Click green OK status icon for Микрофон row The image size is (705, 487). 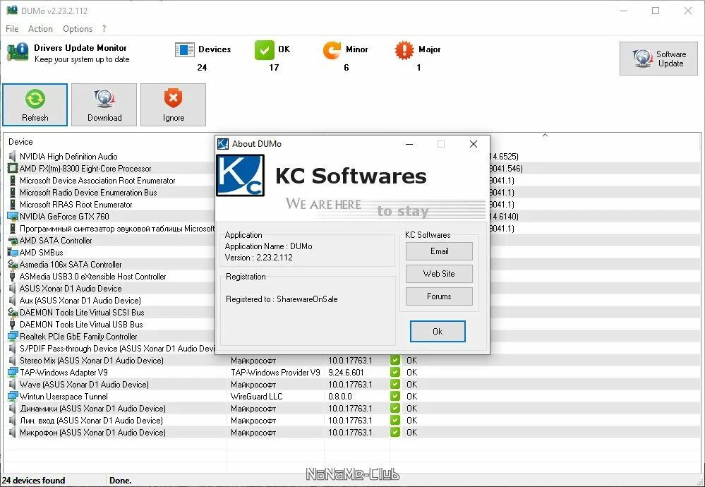pos(395,433)
